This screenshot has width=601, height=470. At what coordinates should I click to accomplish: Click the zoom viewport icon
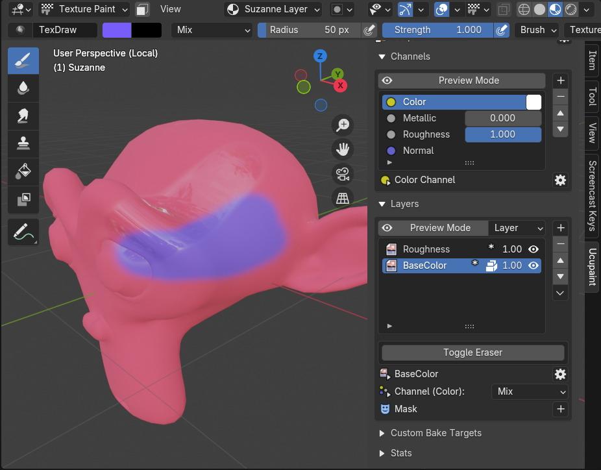point(342,125)
